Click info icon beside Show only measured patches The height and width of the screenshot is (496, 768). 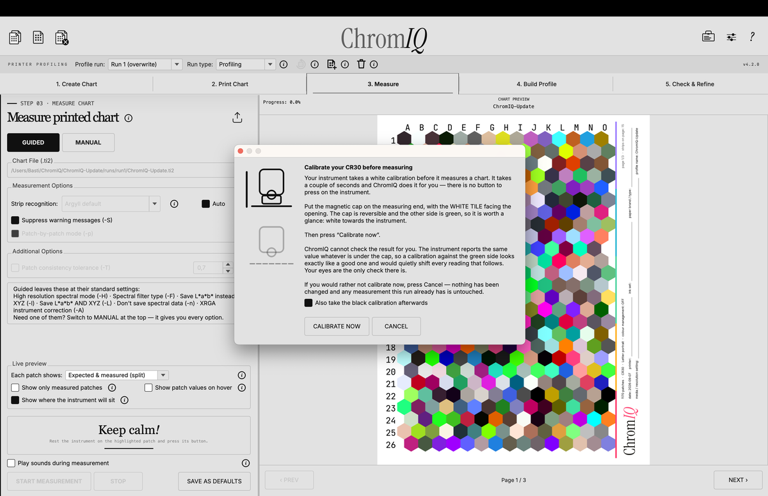pos(112,387)
